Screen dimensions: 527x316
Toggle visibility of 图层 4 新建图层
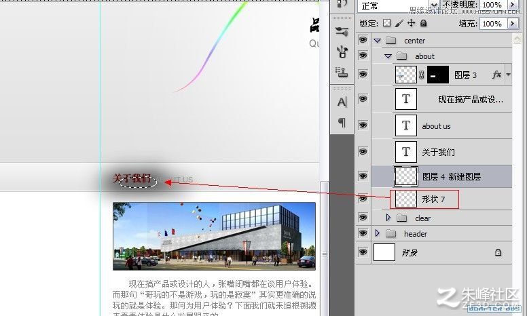[x=363, y=176]
